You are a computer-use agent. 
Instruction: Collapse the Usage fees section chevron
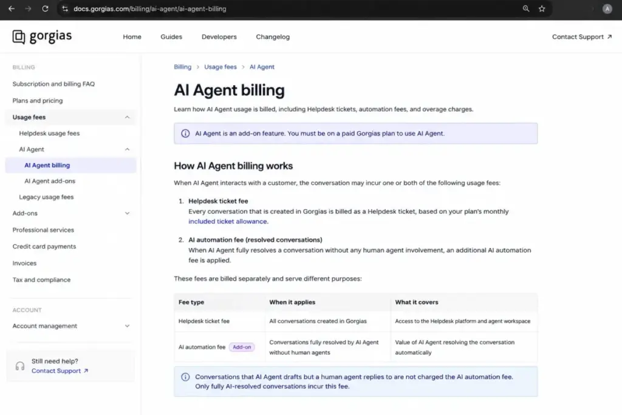click(x=128, y=117)
